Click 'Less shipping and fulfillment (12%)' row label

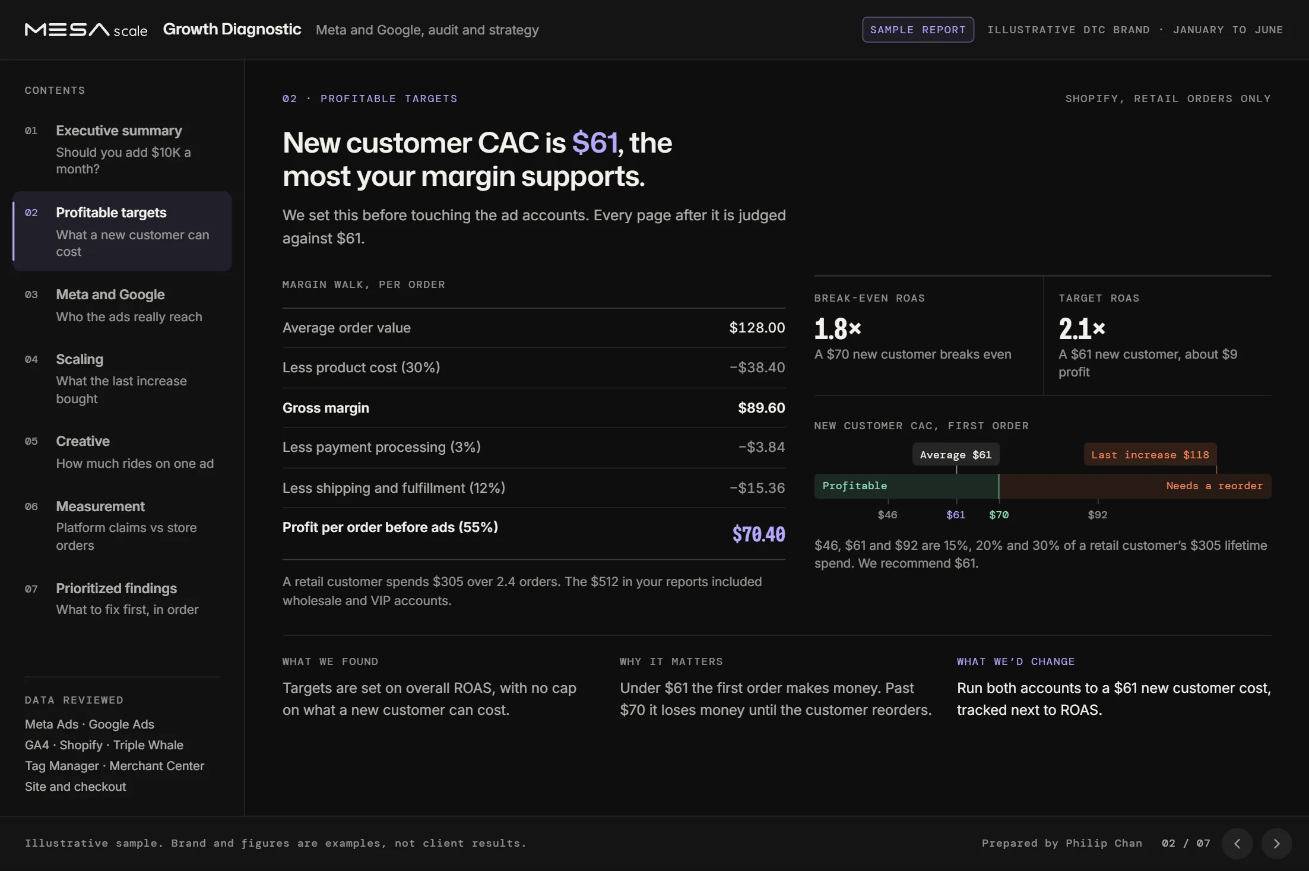tap(394, 488)
